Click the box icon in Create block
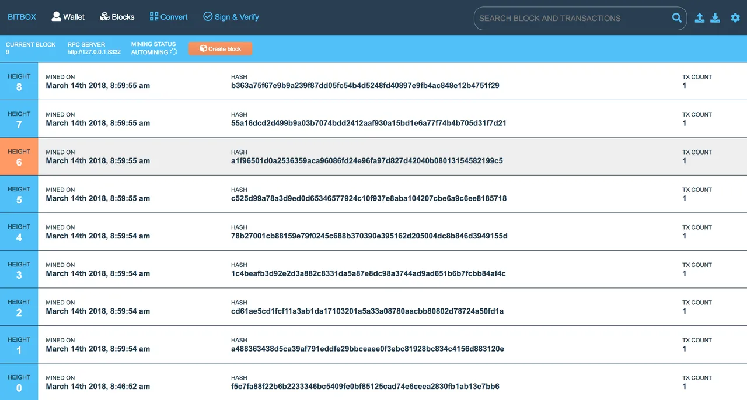 point(203,48)
